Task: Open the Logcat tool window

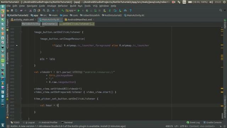Action: (x=29, y=122)
